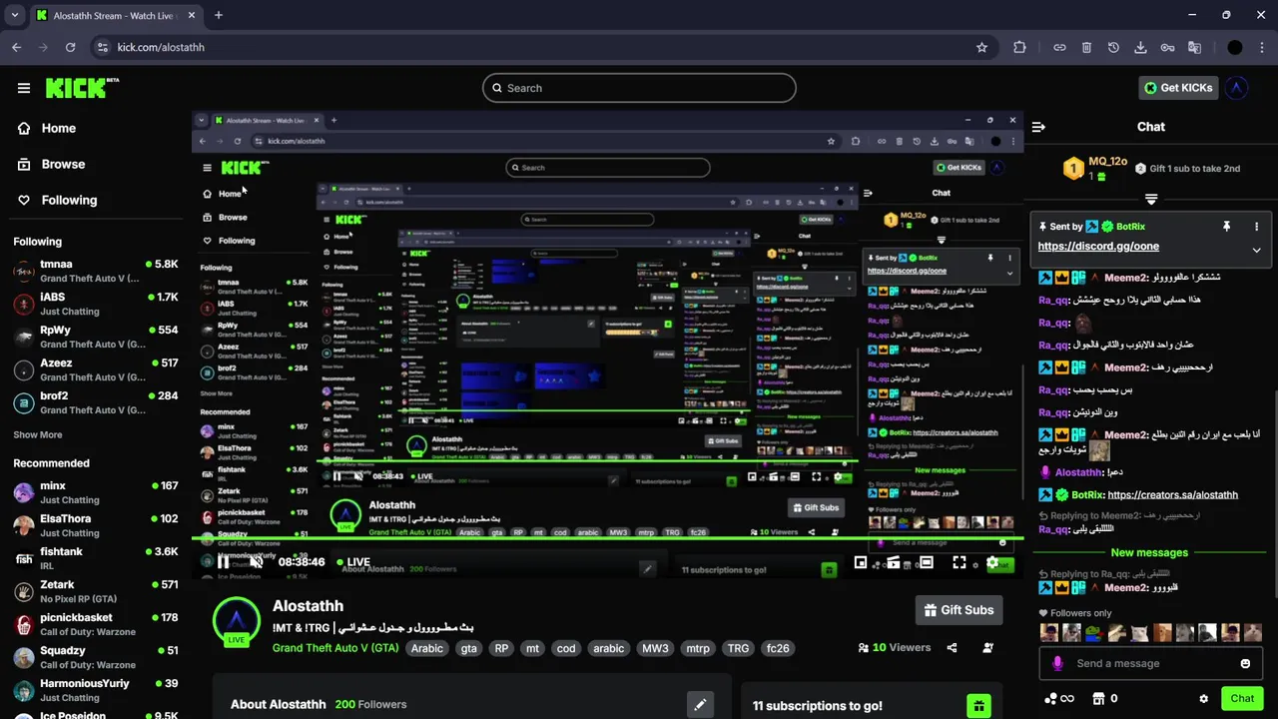The image size is (1278, 719).
Task: Open Zetark channel in Recommended
Action: pos(96,591)
